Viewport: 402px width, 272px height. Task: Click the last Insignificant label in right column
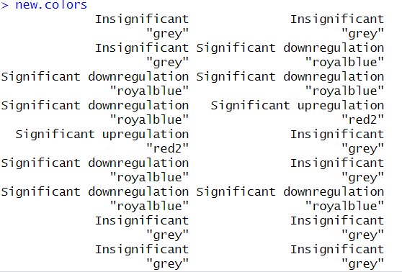[337, 250]
